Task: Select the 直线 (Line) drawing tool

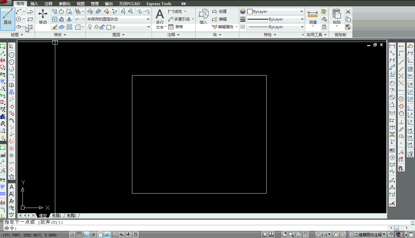Action: pos(8,19)
